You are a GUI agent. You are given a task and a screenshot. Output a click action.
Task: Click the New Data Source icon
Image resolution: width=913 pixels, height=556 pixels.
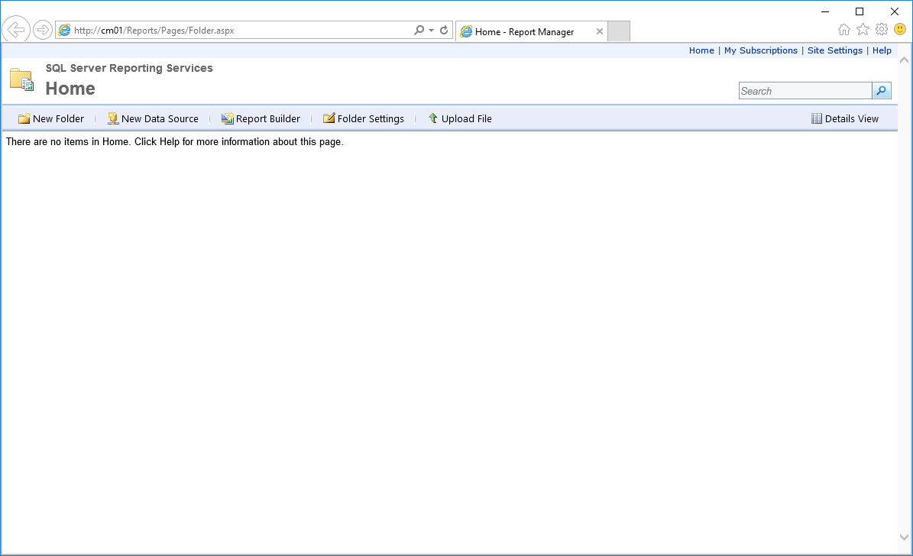click(112, 118)
